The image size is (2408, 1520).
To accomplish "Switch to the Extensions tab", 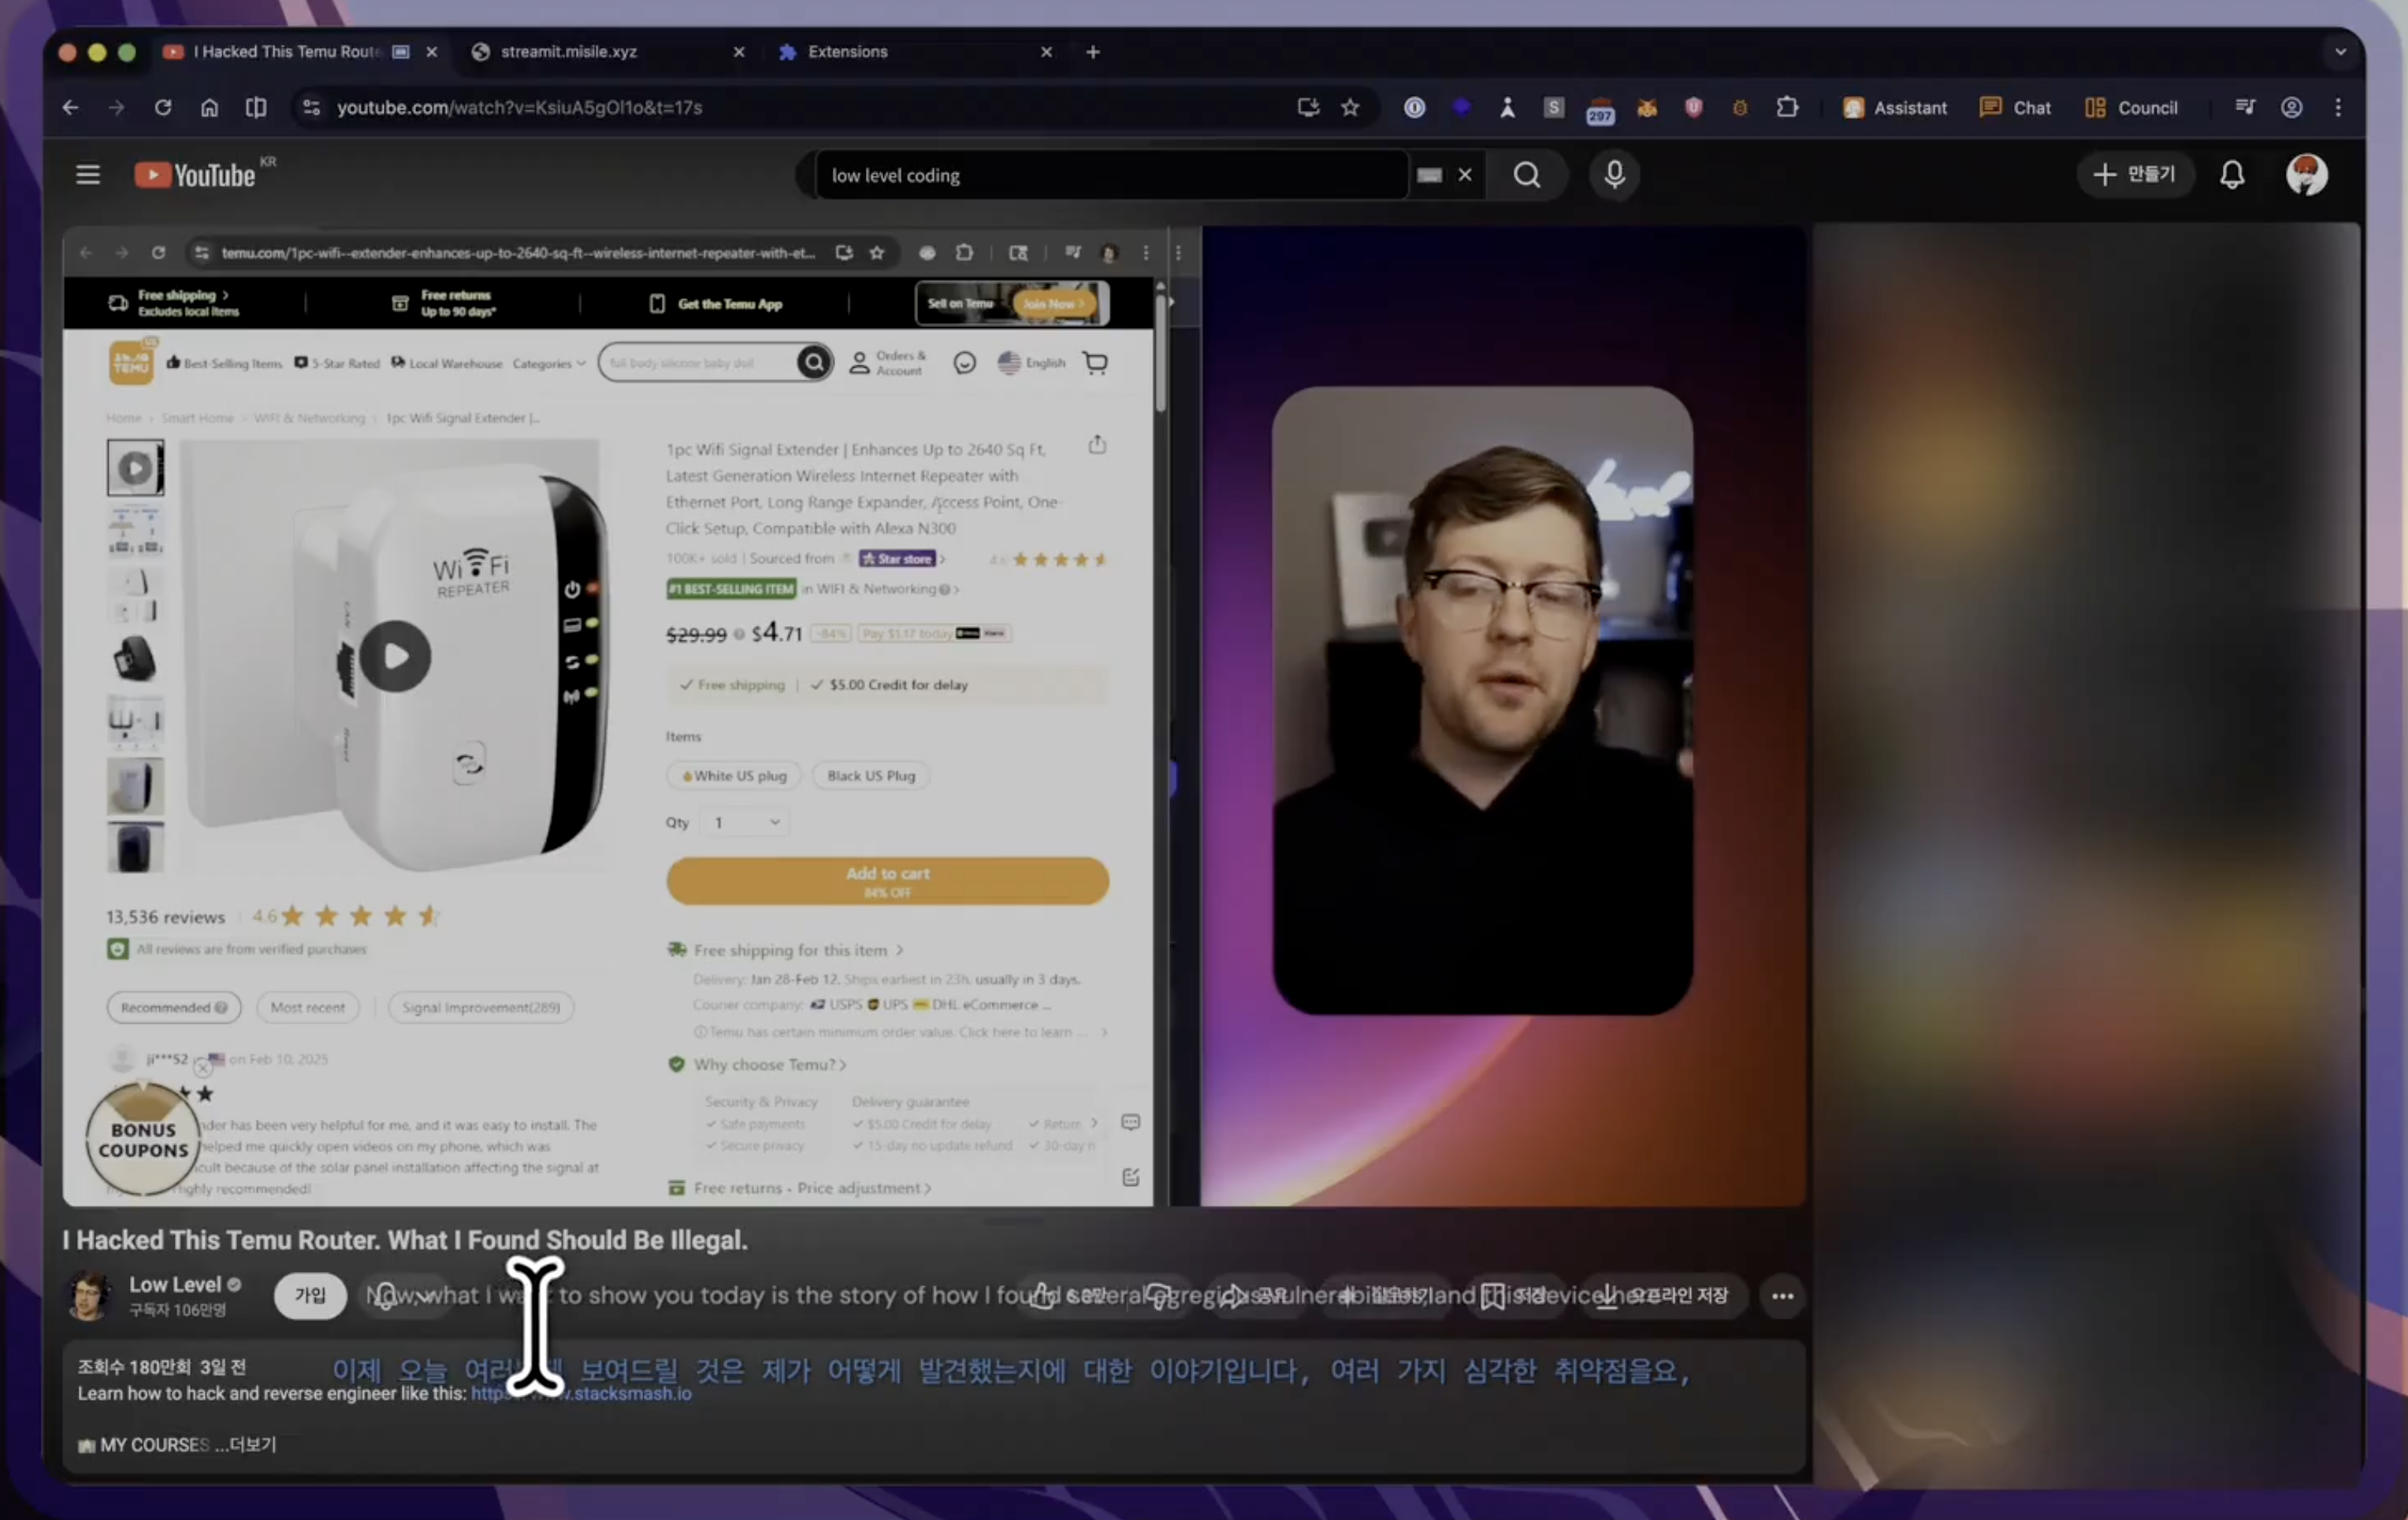I will click(847, 51).
